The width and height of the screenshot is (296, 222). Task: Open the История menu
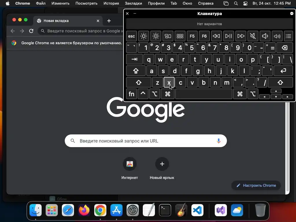[x=111, y=3]
